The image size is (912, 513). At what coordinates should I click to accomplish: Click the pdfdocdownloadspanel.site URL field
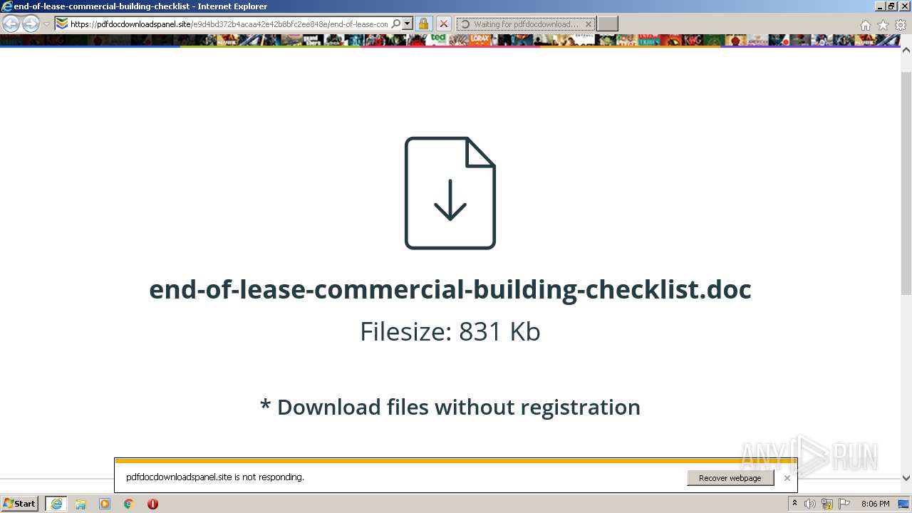pos(229,24)
